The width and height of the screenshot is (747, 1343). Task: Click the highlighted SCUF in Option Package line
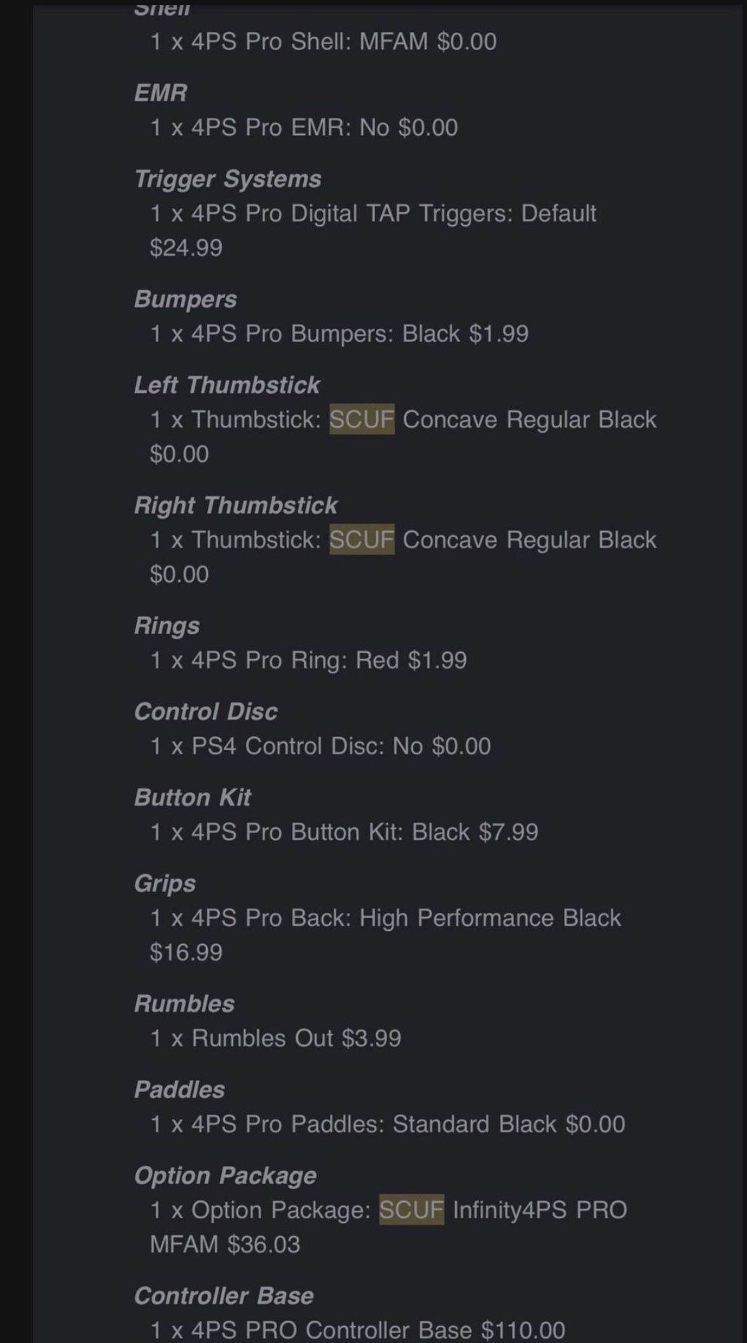[411, 1209]
